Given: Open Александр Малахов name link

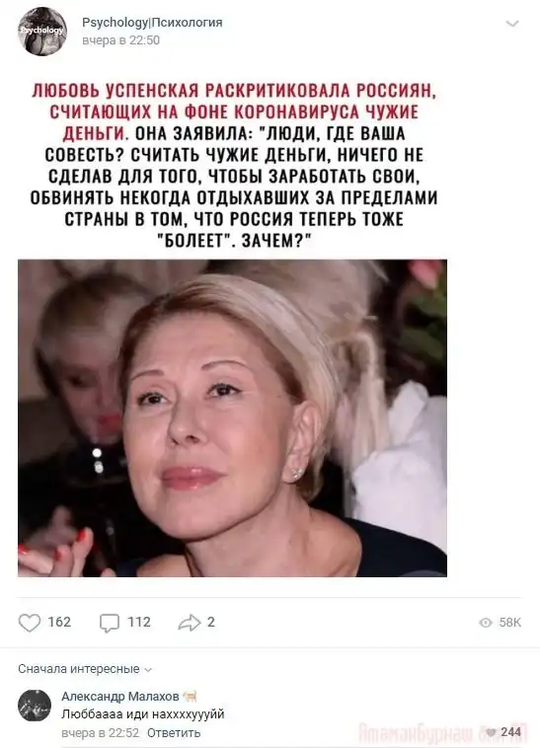Looking at the screenshot, I should click(120, 697).
